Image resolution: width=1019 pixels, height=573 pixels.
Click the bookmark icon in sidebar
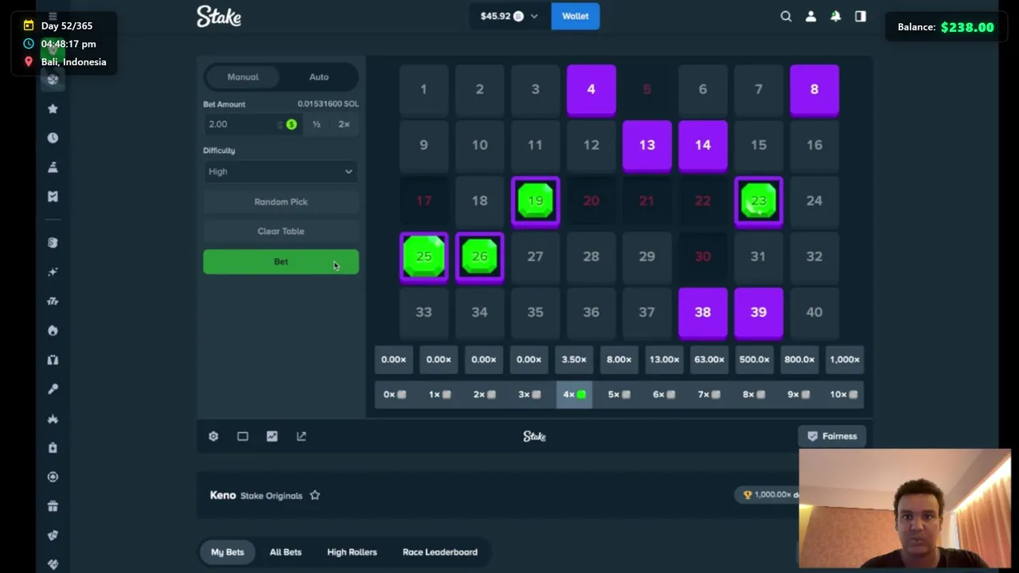53,197
